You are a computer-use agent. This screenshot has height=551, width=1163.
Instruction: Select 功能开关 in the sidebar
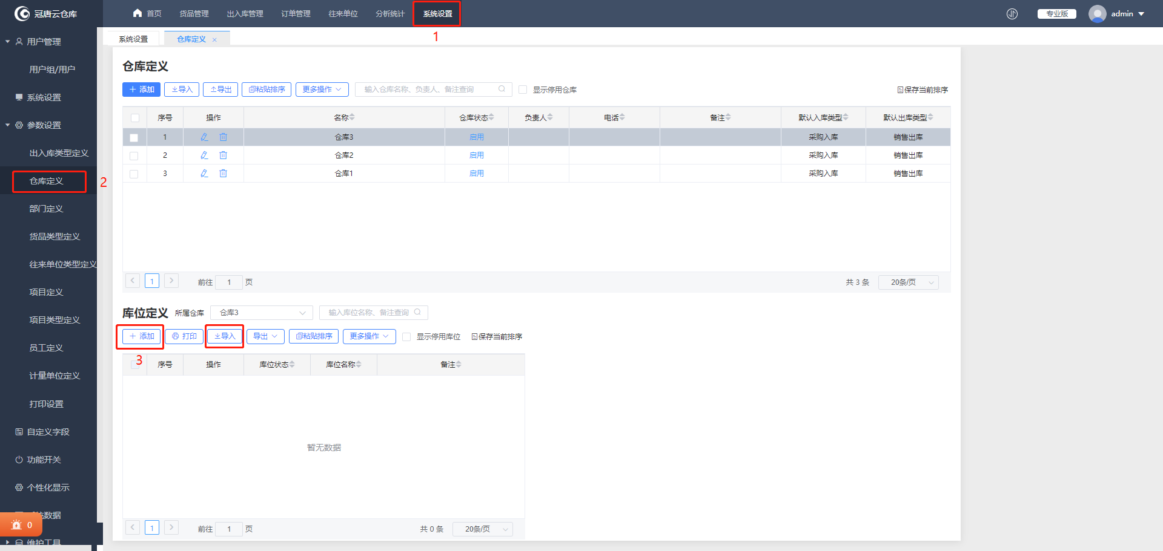point(44,460)
